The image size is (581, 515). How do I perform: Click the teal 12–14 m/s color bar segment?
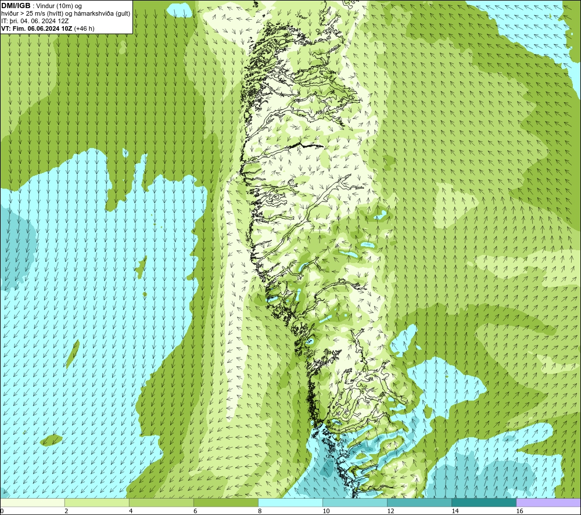(419, 503)
